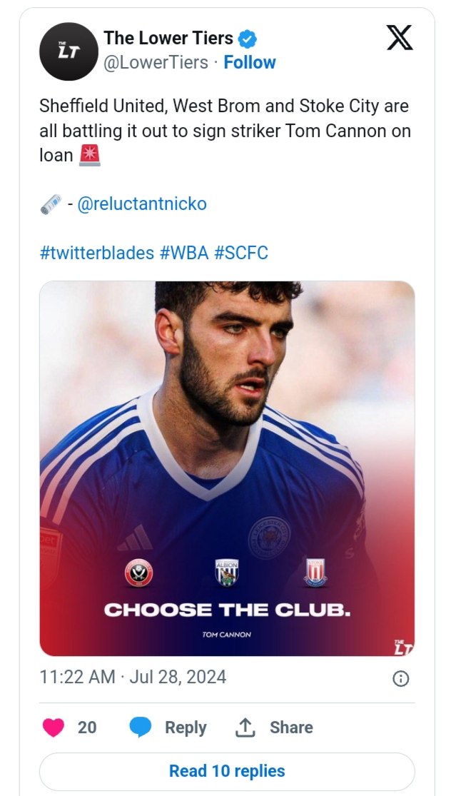The height and width of the screenshot is (796, 456).
Task: Like the tweet with heart icon
Action: (54, 727)
